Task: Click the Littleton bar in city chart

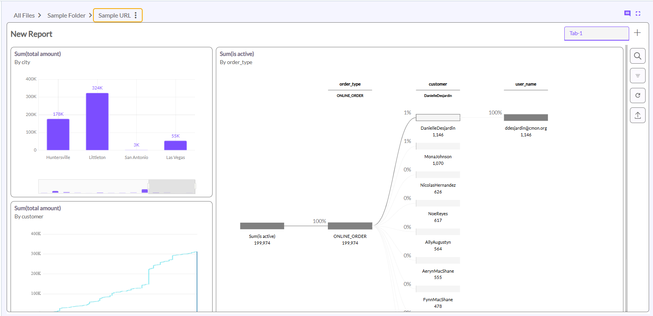Action: pos(97,121)
